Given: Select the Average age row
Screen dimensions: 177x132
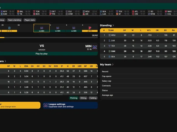Looking at the screenshot, I should point(139,95).
